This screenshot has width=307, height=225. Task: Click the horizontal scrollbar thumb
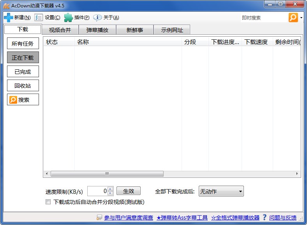[x=107, y=174]
